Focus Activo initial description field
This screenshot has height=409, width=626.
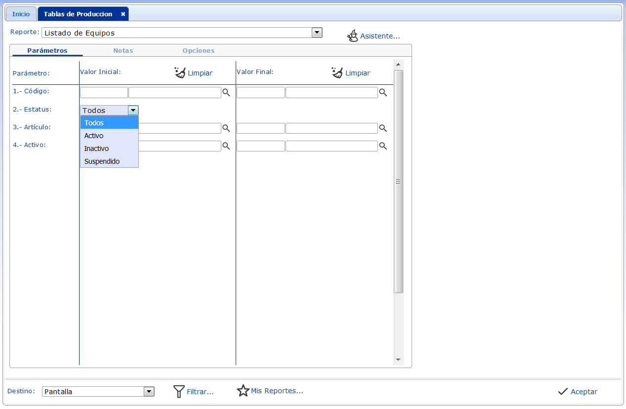180,146
